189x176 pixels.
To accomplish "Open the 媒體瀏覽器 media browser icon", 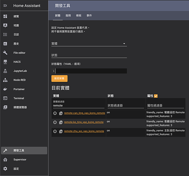I will coord(5,107).
